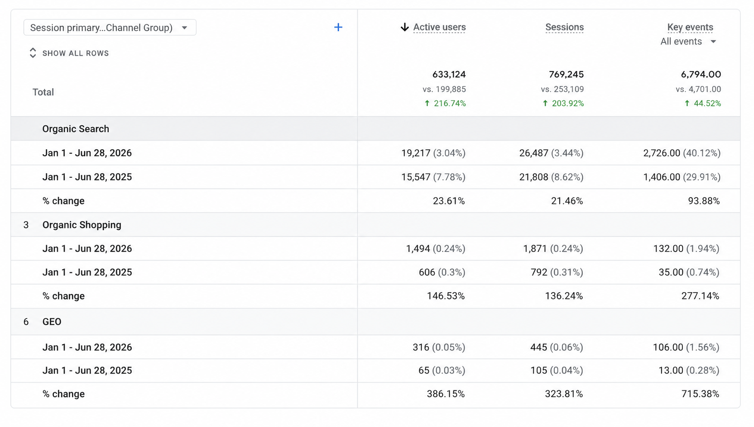Image resolution: width=754 pixels, height=427 pixels.
Task: Click GEO 715.38% key events change
Action: pyautogui.click(x=700, y=394)
